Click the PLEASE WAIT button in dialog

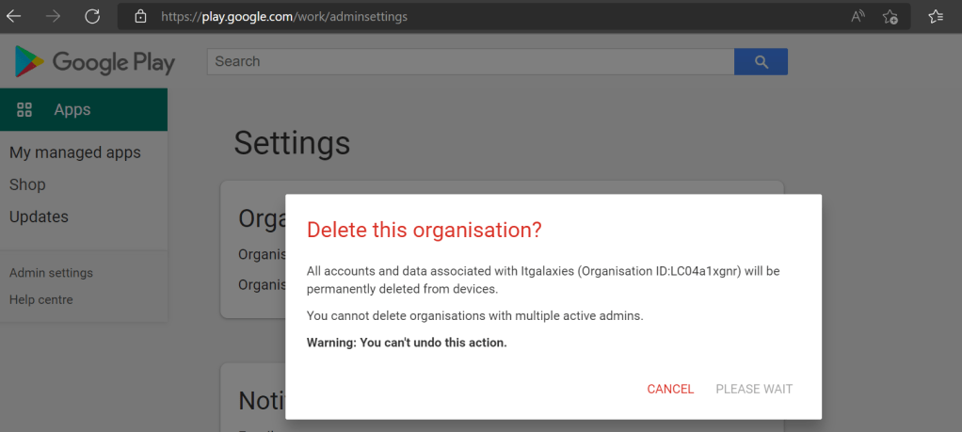point(754,389)
